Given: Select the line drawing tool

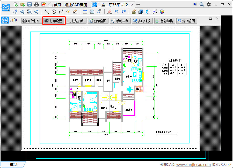Looking at the screenshot, I should pyautogui.click(x=47, y=12).
